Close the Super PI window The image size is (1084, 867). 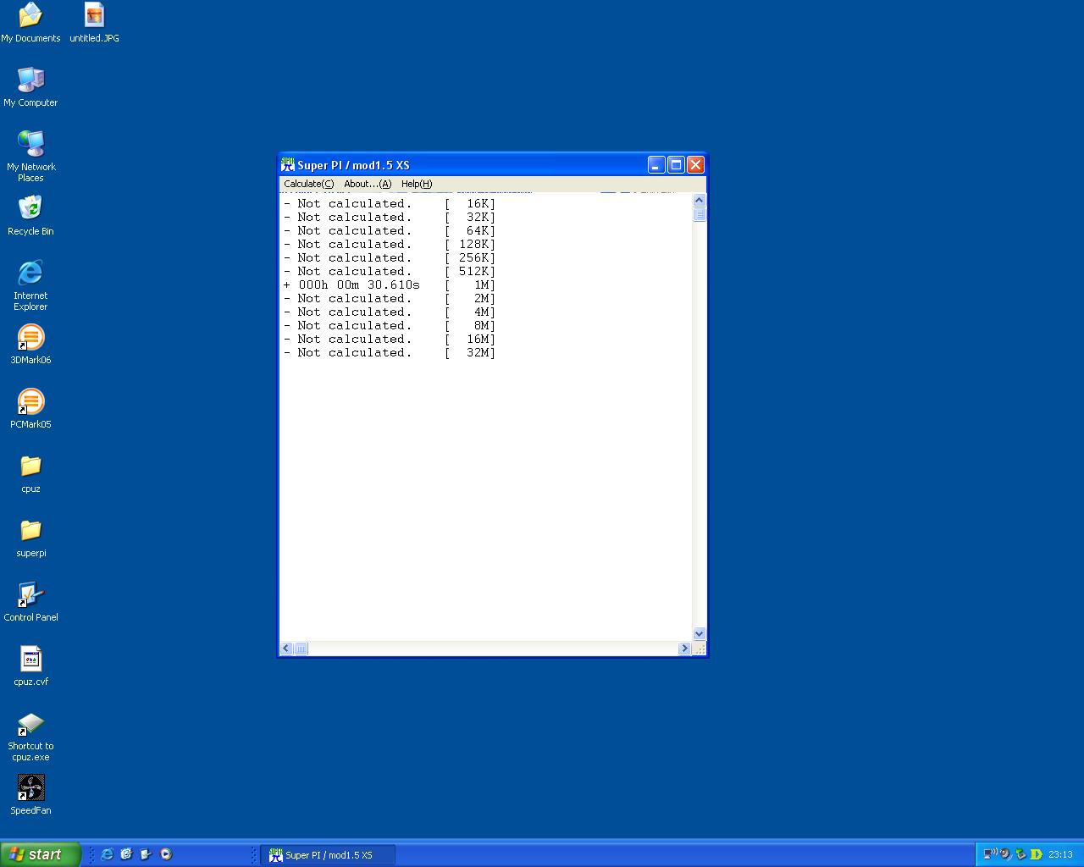(x=695, y=165)
